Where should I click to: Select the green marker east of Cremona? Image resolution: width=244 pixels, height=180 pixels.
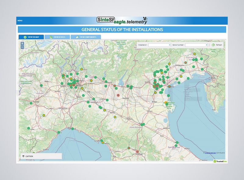tap(107, 100)
